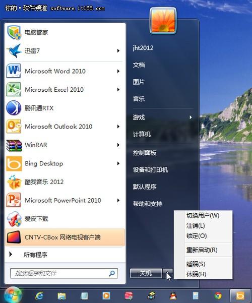The height and width of the screenshot is (303, 252).
Task: Open the 游戏 games link
Action: tap(139, 117)
